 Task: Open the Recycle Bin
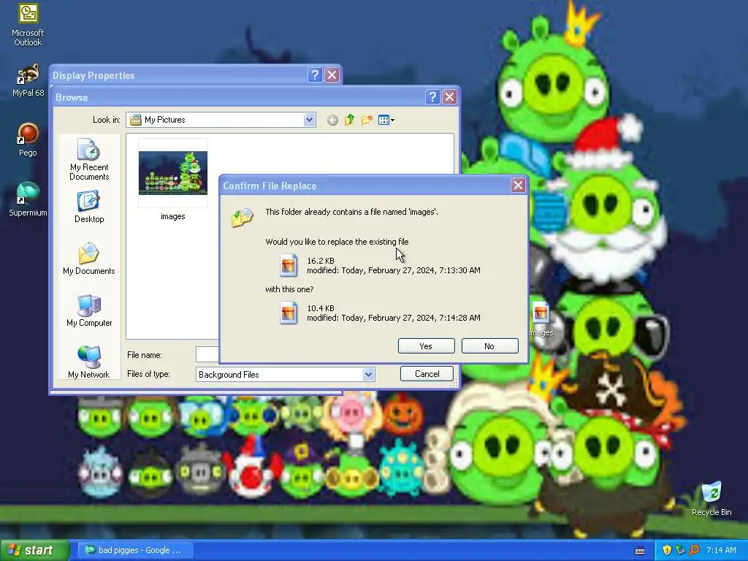pyautogui.click(x=711, y=498)
